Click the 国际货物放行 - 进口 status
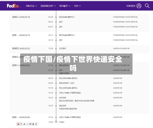 (67, 83)
